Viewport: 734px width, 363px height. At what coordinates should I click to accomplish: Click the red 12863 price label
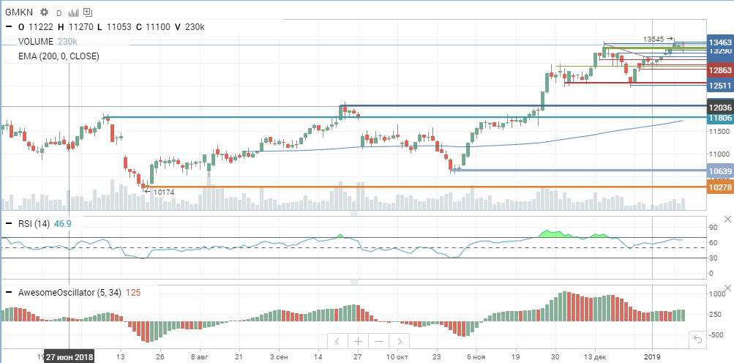pyautogui.click(x=720, y=71)
